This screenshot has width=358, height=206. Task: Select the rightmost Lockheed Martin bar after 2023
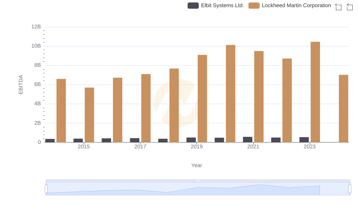tap(344, 109)
